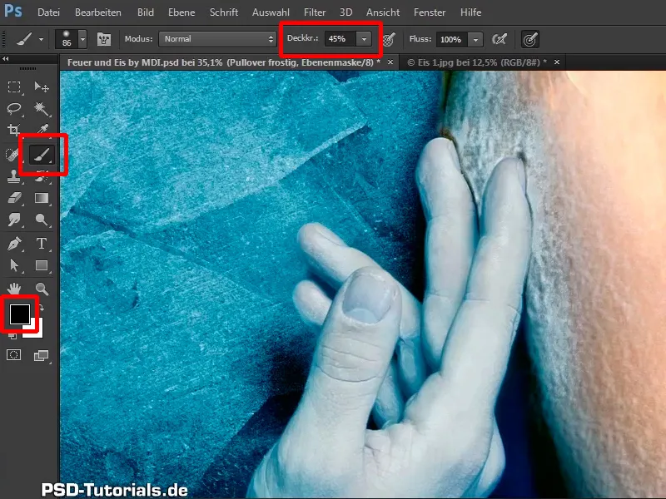Open the Filter menu

[x=315, y=12]
